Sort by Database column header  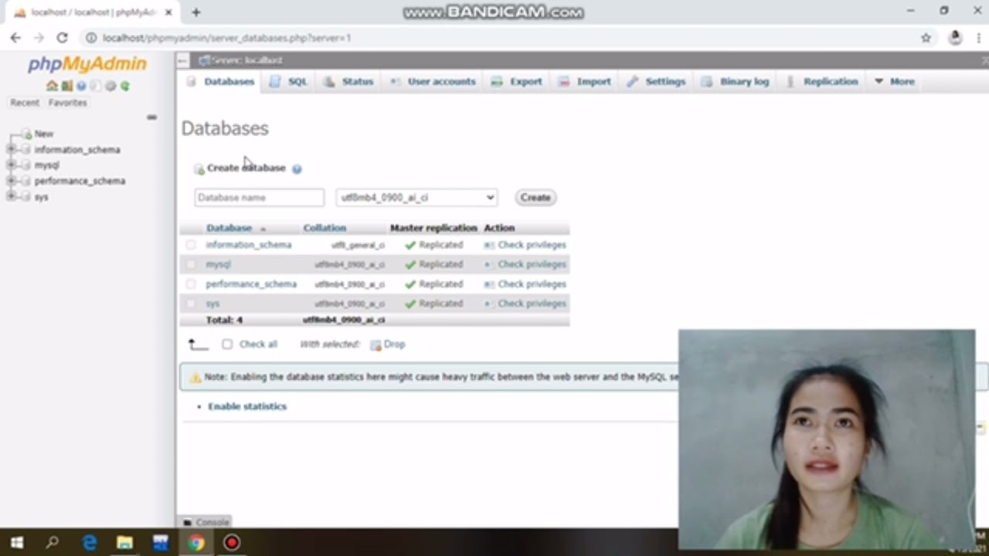coord(229,228)
